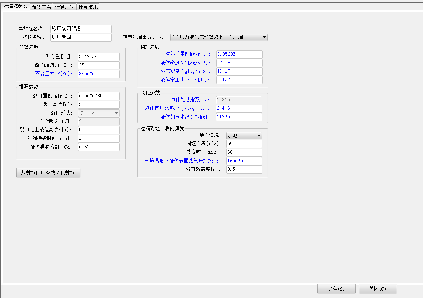Click the 从数据库中查找物化数据 button

[x=48, y=173]
